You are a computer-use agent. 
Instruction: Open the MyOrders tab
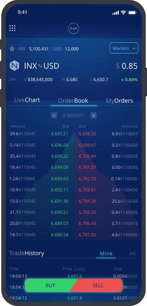(x=119, y=101)
